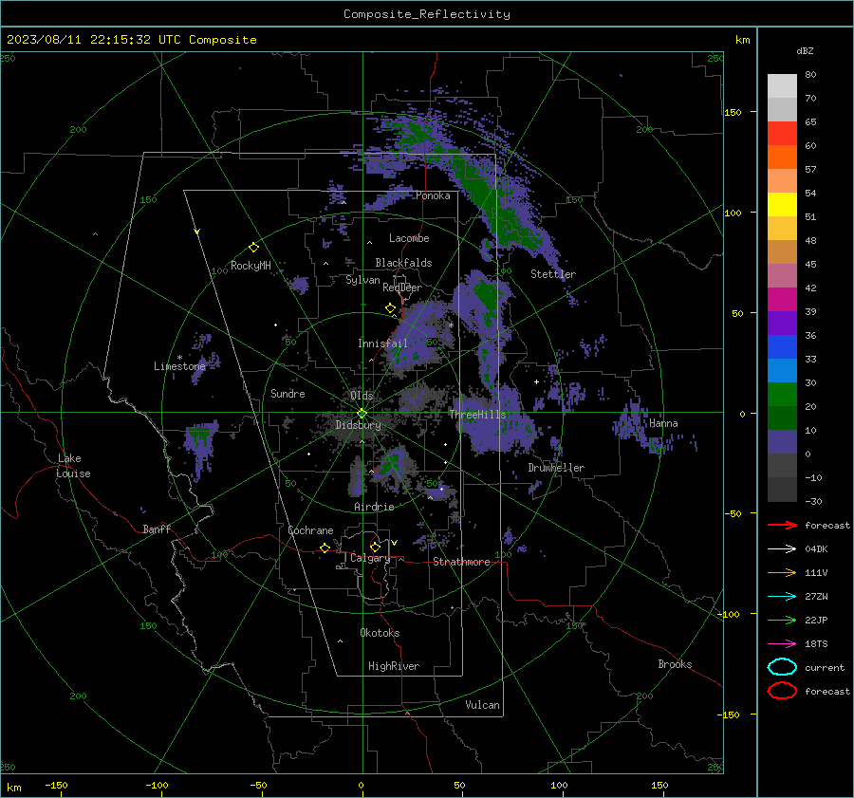This screenshot has height=798, width=854.
Task: Select the red forecast ellipse icon
Action: [x=782, y=691]
